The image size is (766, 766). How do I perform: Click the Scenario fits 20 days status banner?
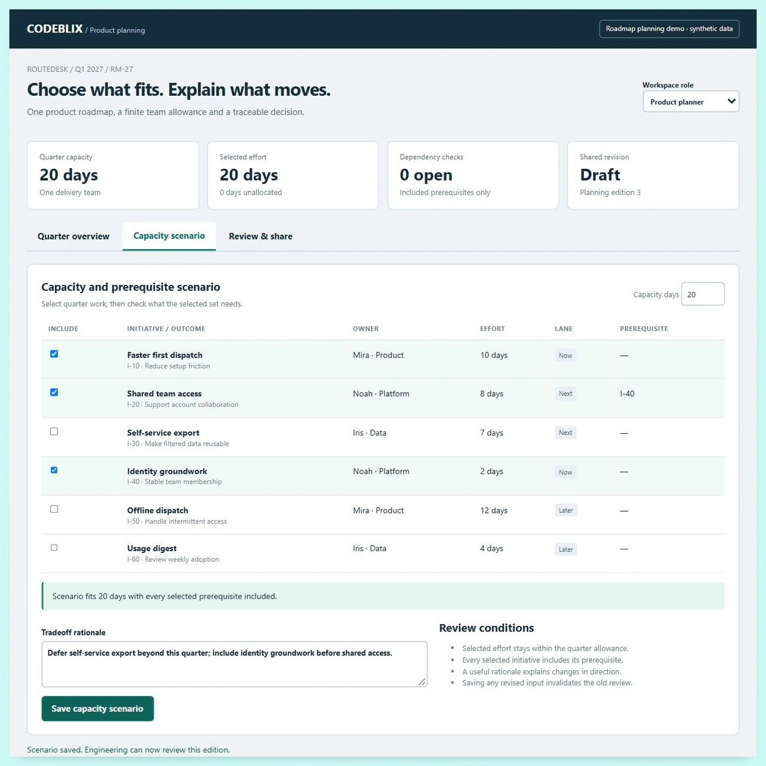(x=383, y=596)
